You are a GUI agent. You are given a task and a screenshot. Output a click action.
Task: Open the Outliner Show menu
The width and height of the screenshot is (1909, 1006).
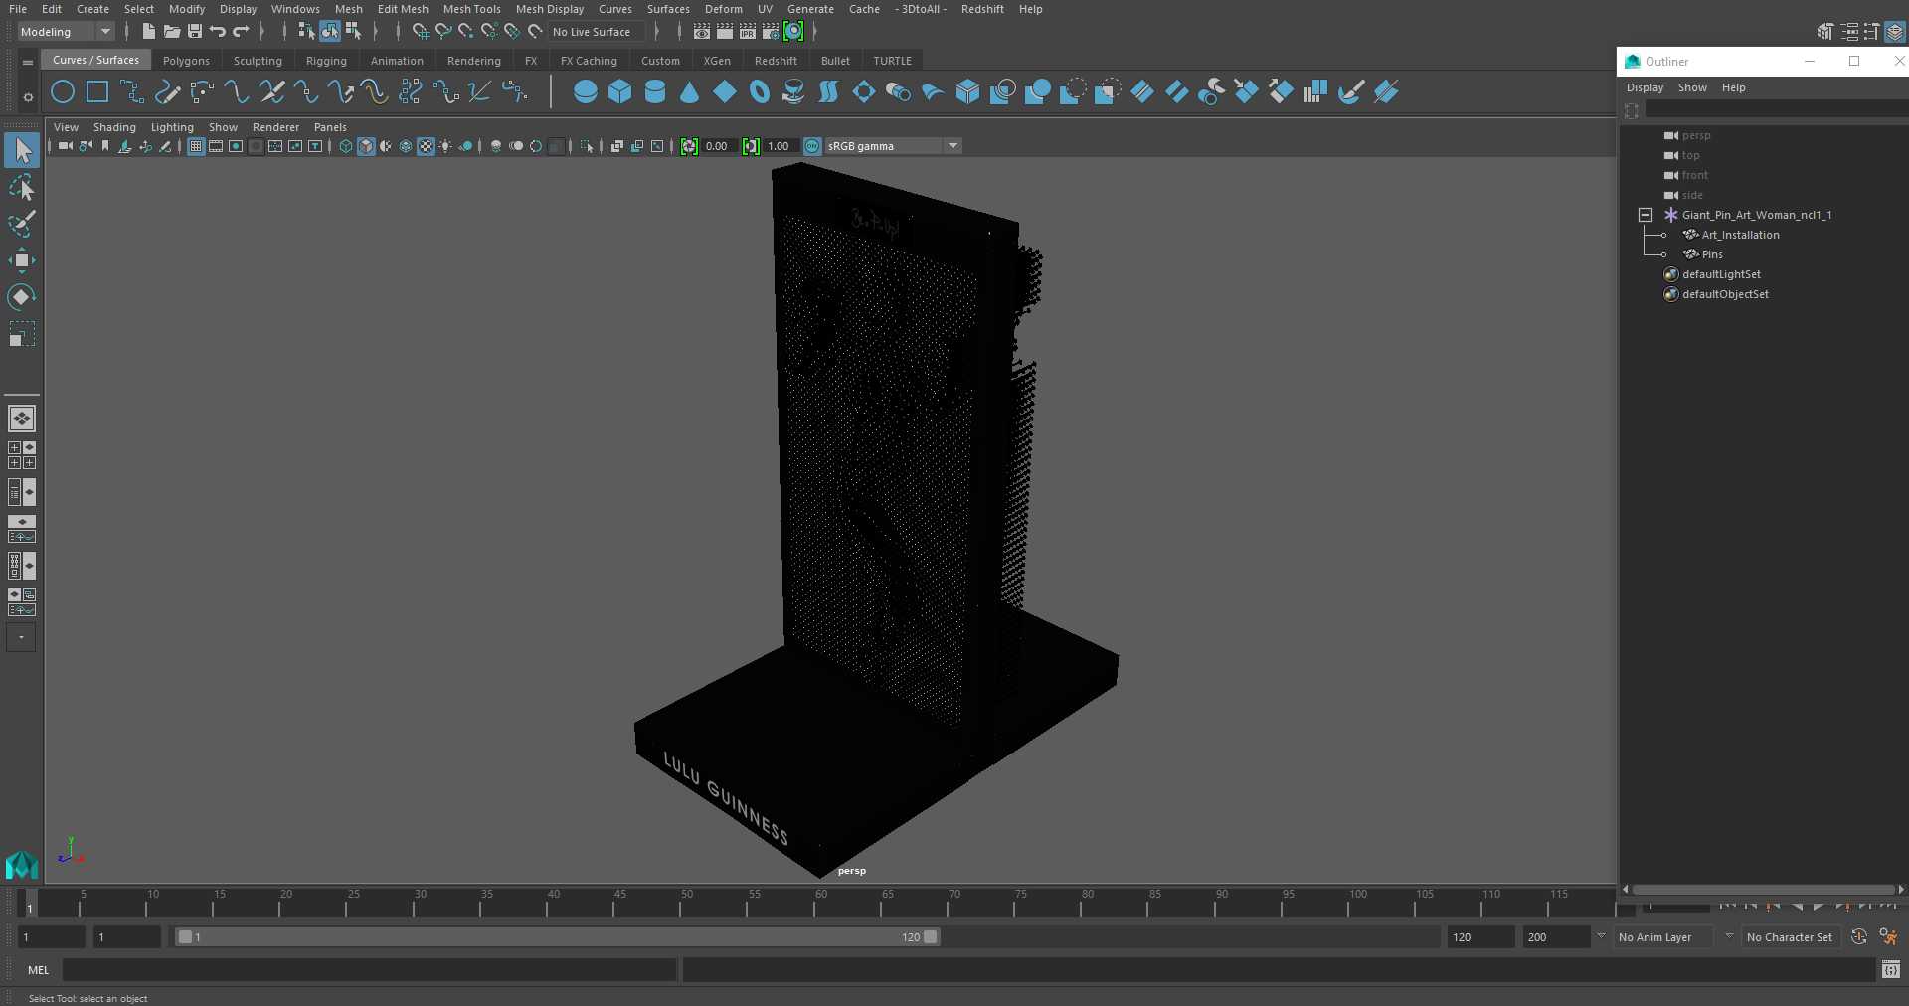(x=1692, y=87)
